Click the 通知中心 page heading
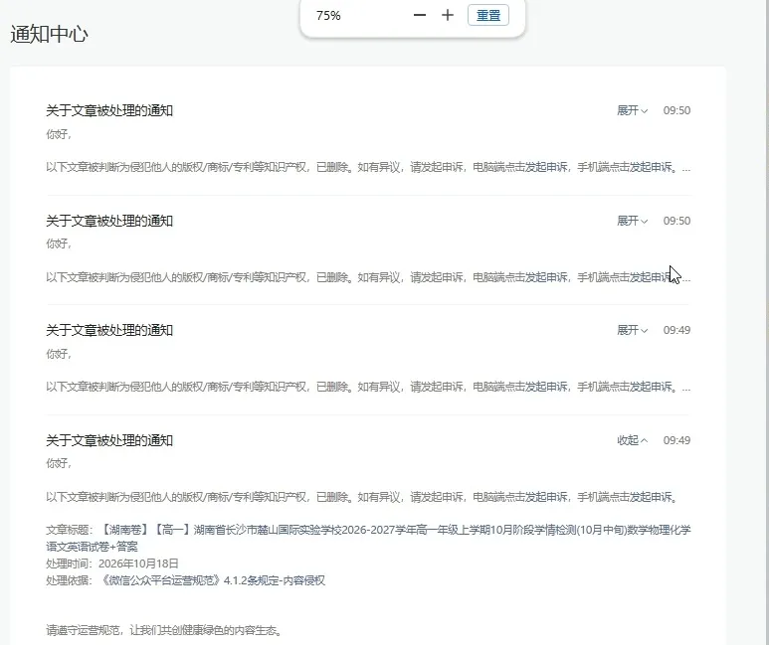This screenshot has height=645, width=769. [49, 35]
